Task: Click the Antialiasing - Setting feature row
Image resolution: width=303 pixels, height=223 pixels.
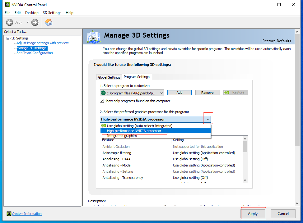Action: pos(171,171)
